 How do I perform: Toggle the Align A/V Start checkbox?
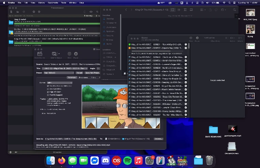tap(48, 92)
